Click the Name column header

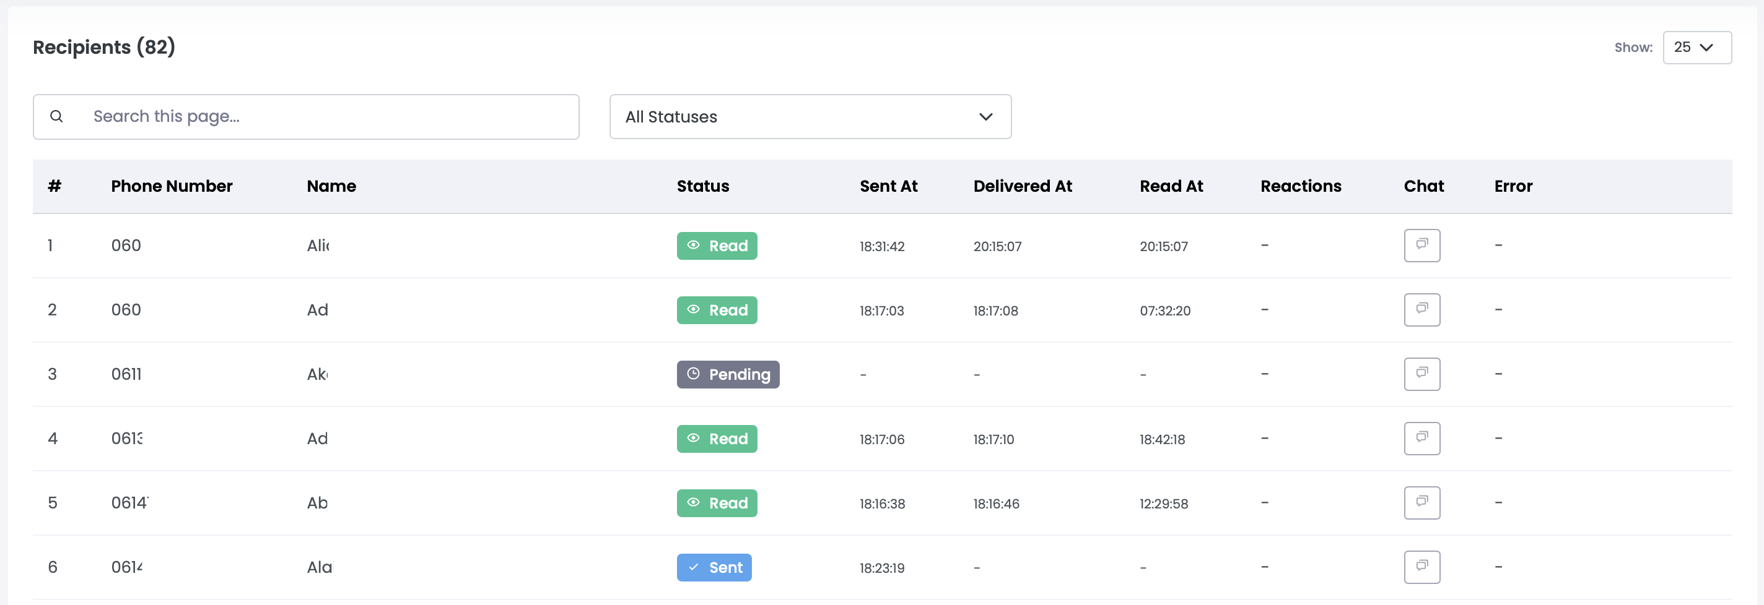pos(331,186)
